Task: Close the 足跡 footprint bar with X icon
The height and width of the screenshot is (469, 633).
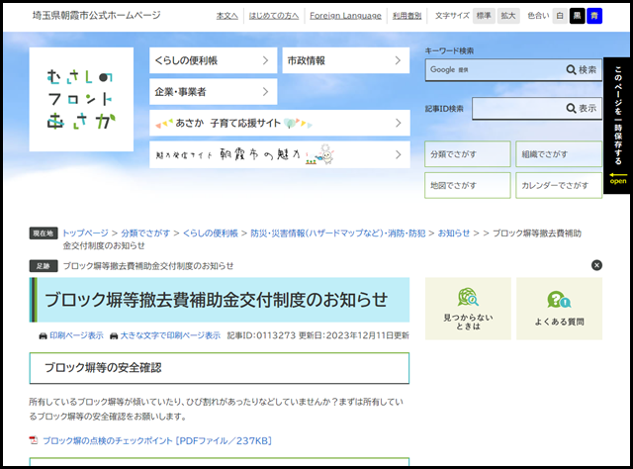Action: tap(596, 265)
